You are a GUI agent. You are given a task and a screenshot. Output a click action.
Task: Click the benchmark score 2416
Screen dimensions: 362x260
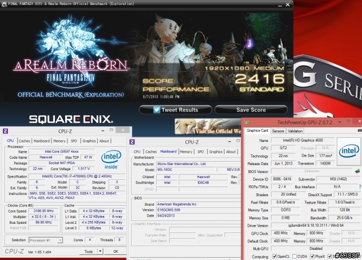pyautogui.click(x=260, y=79)
